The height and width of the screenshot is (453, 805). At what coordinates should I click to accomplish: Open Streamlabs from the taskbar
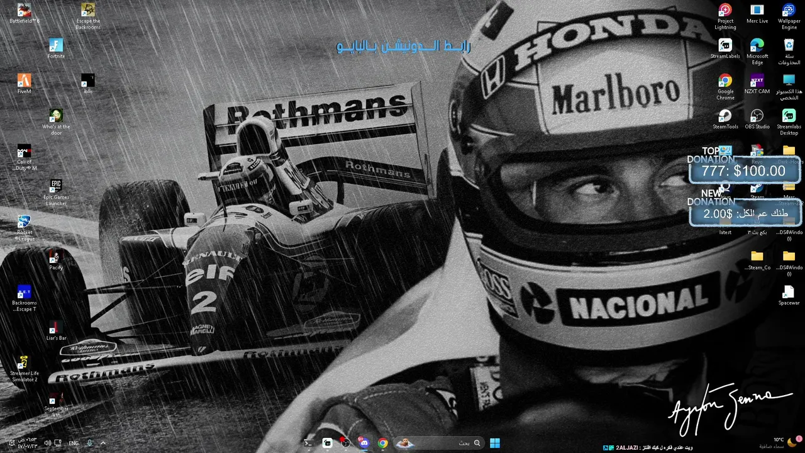click(x=327, y=443)
